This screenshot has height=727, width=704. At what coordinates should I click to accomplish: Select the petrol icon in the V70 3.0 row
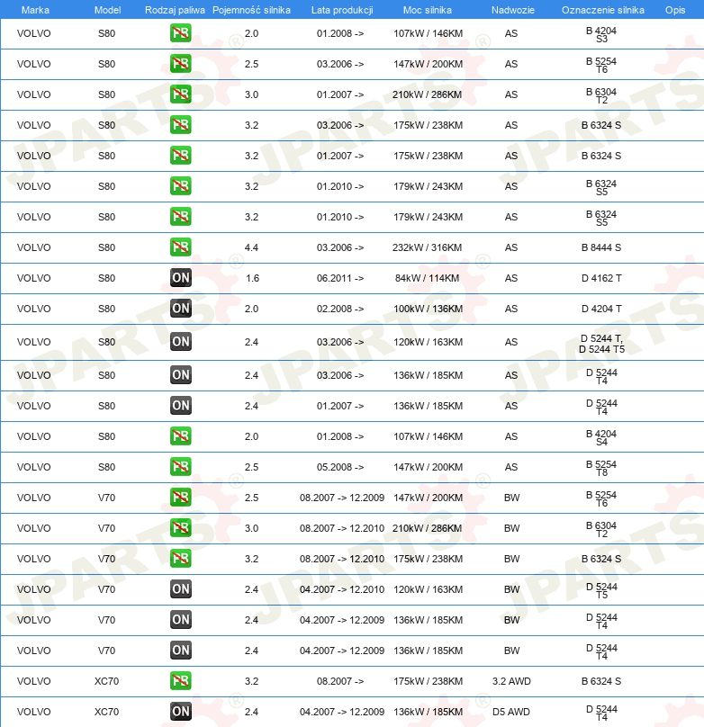coord(180,528)
